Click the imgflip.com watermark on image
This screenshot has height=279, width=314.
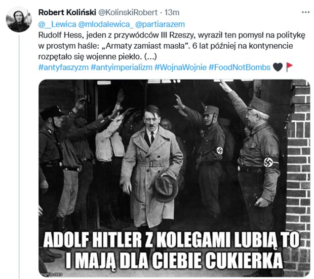pyautogui.click(x=51, y=274)
